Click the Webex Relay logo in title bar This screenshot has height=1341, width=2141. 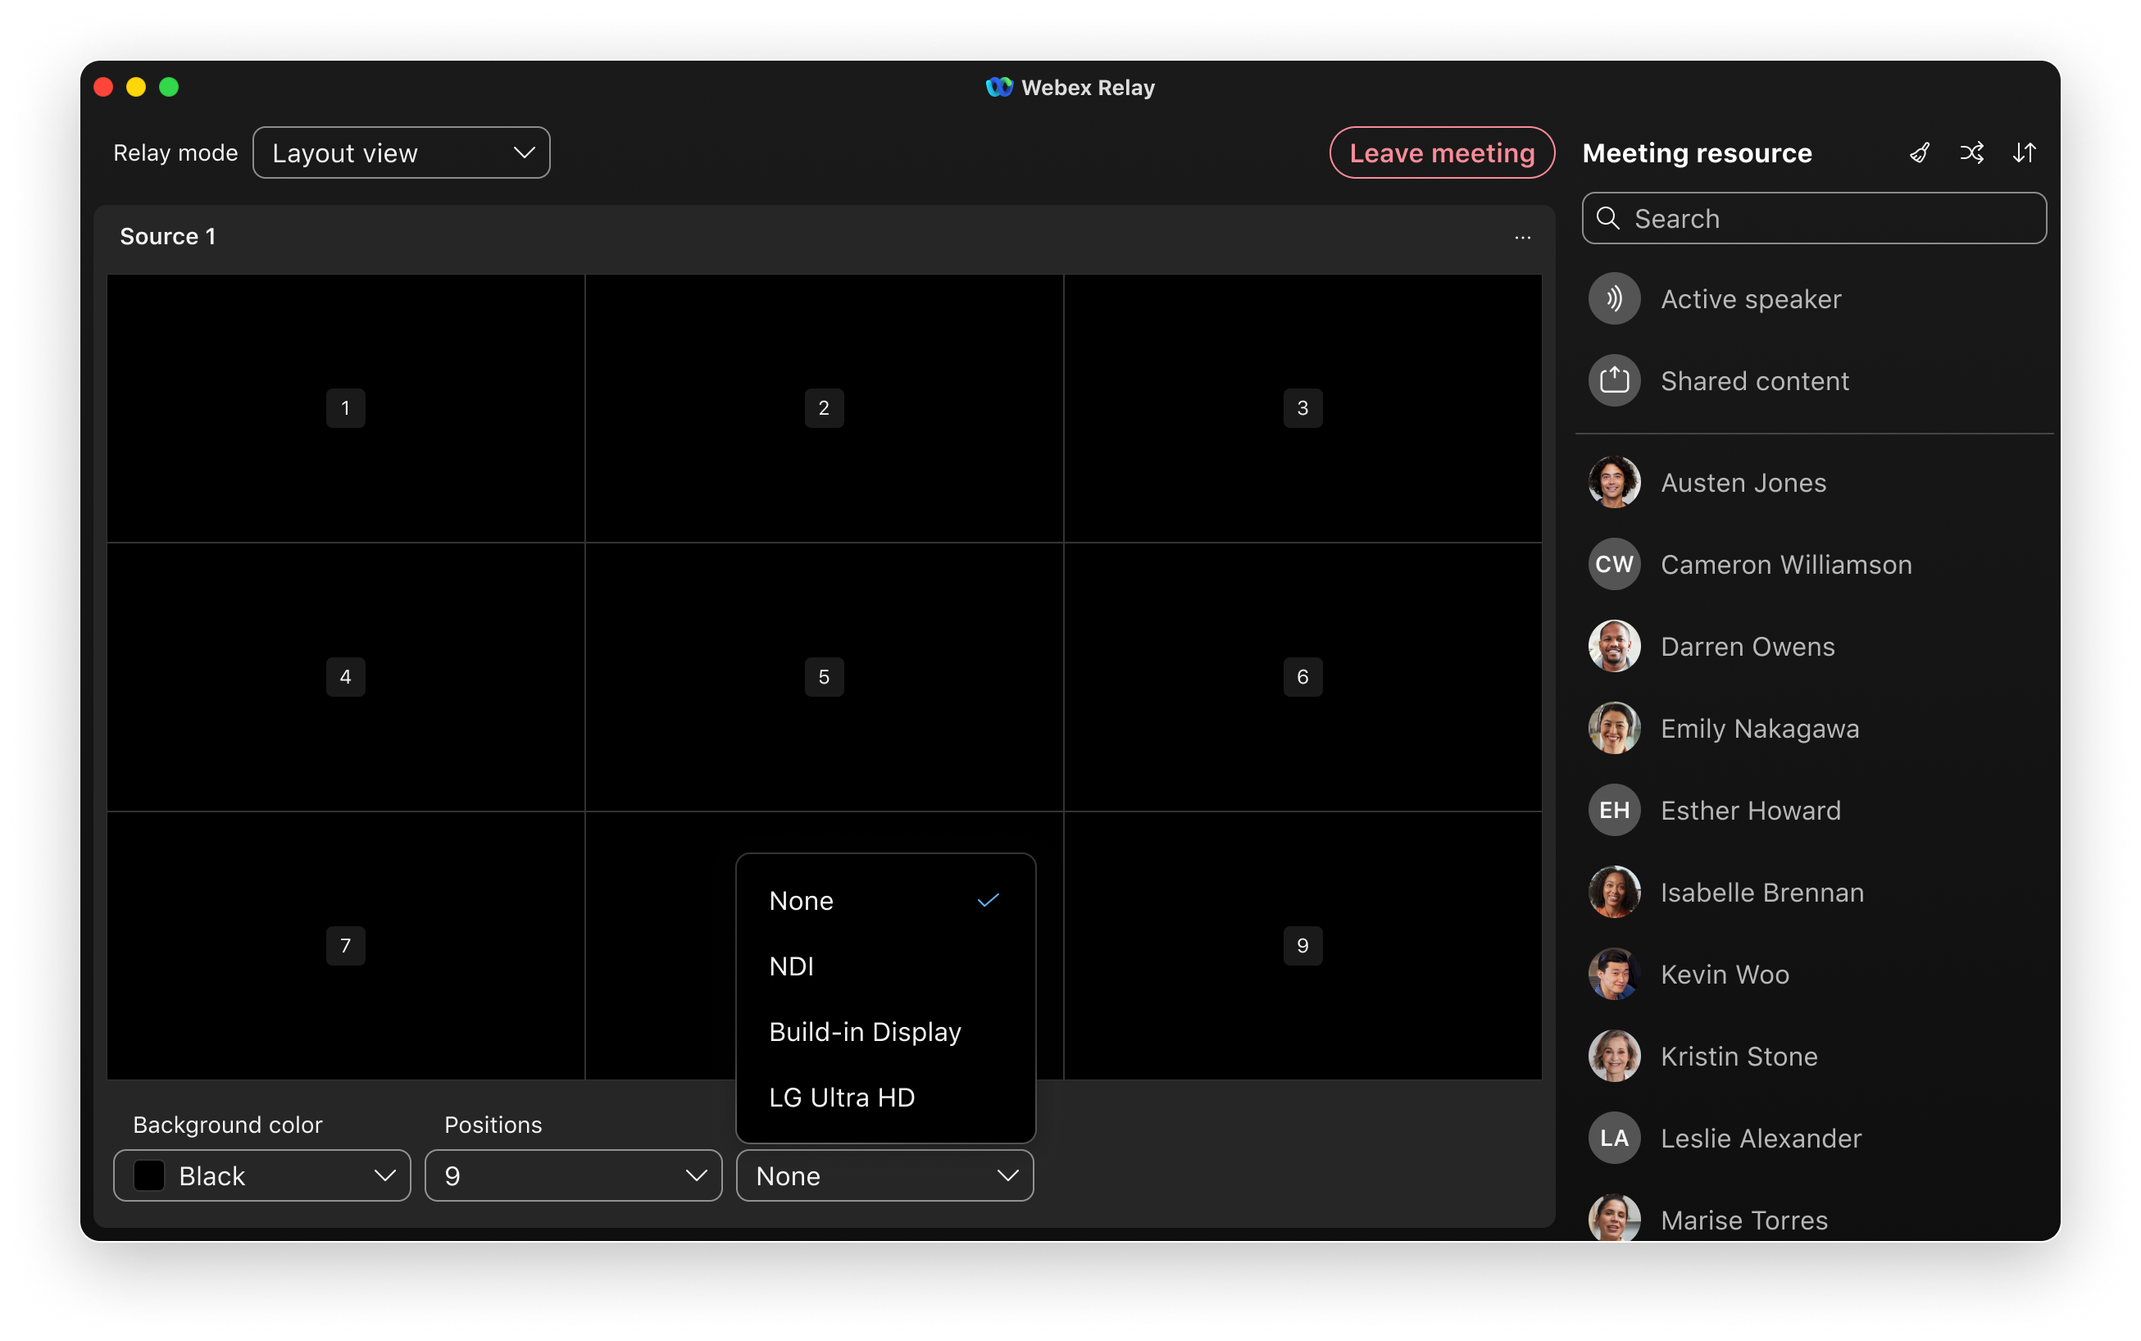pos(998,87)
